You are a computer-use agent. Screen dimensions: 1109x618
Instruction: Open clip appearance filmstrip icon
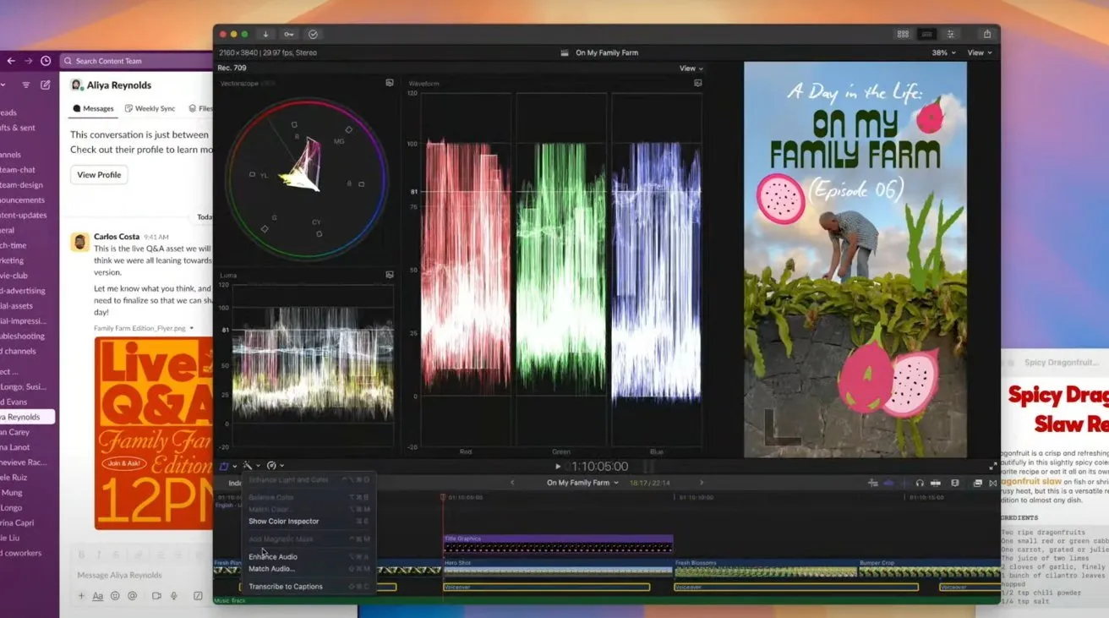tap(955, 483)
